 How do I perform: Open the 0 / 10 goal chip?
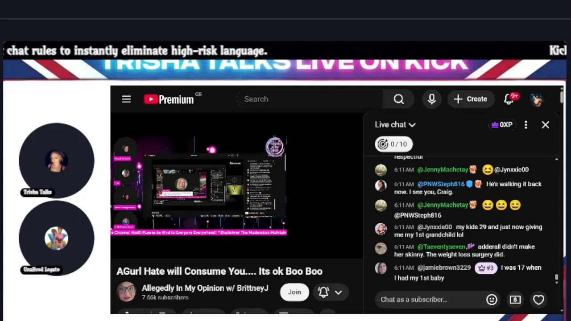[393, 144]
